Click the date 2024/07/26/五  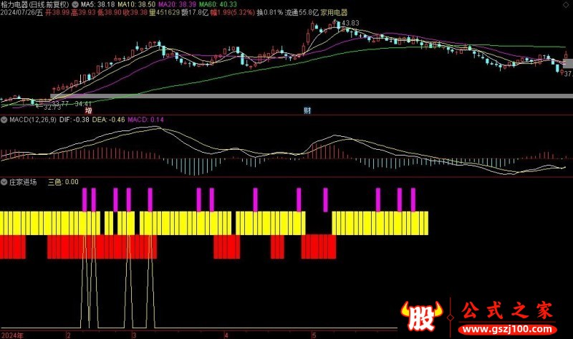coord(21,12)
